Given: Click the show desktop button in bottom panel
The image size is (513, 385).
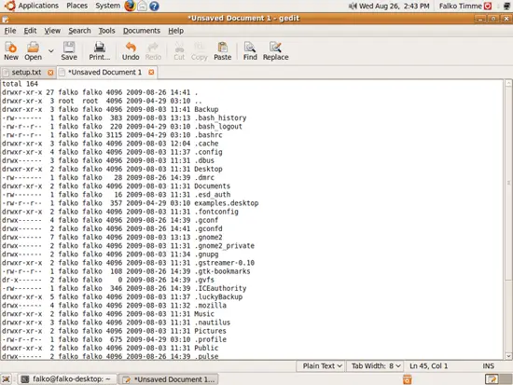Looking at the screenshot, I should click(x=7, y=379).
